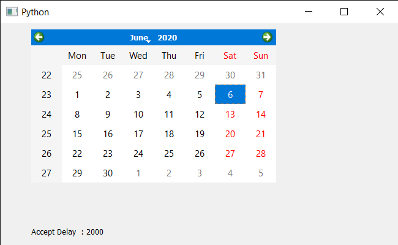Go to next month with right arrow
Screen dimensions: 398x245
coord(267,37)
